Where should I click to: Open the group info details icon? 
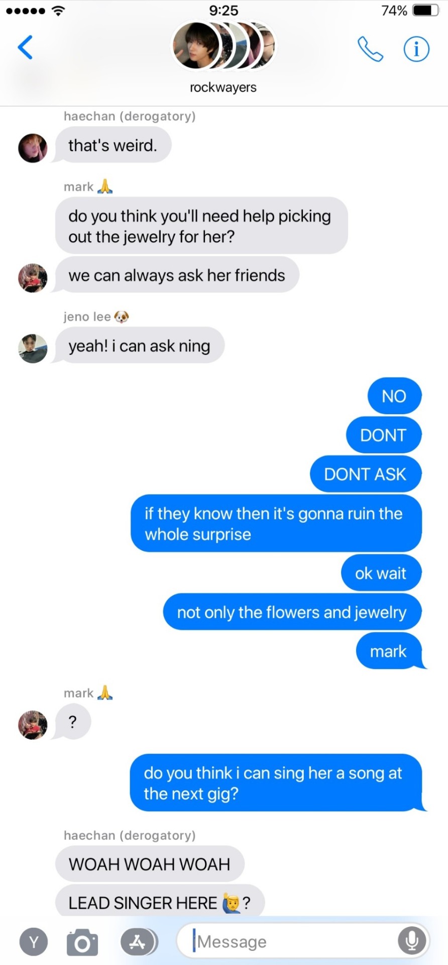416,49
